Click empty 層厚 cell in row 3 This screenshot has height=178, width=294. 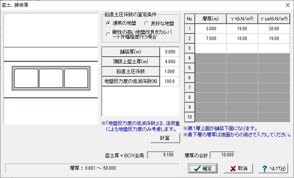211,48
